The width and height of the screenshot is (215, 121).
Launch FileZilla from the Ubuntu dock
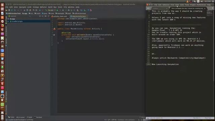click(x=2, y=84)
